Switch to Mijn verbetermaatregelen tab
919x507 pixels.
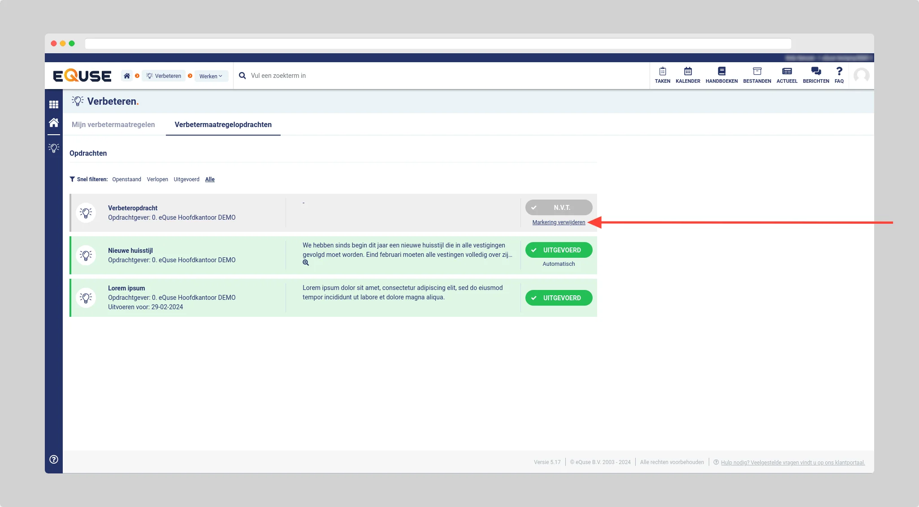(x=113, y=125)
